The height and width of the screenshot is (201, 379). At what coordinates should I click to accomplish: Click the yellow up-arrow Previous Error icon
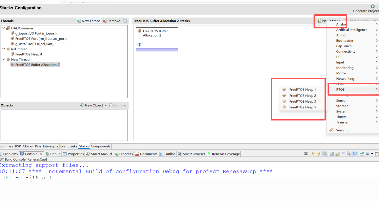[319, 154]
